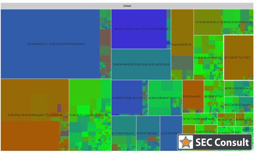Select the blue 14:96:82:72:6f:bc:a5:14 block
This screenshot has height=153, width=256.
[x=130, y=98]
